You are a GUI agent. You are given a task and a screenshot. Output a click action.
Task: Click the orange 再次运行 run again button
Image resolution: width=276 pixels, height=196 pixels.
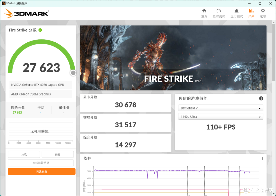[42, 171]
